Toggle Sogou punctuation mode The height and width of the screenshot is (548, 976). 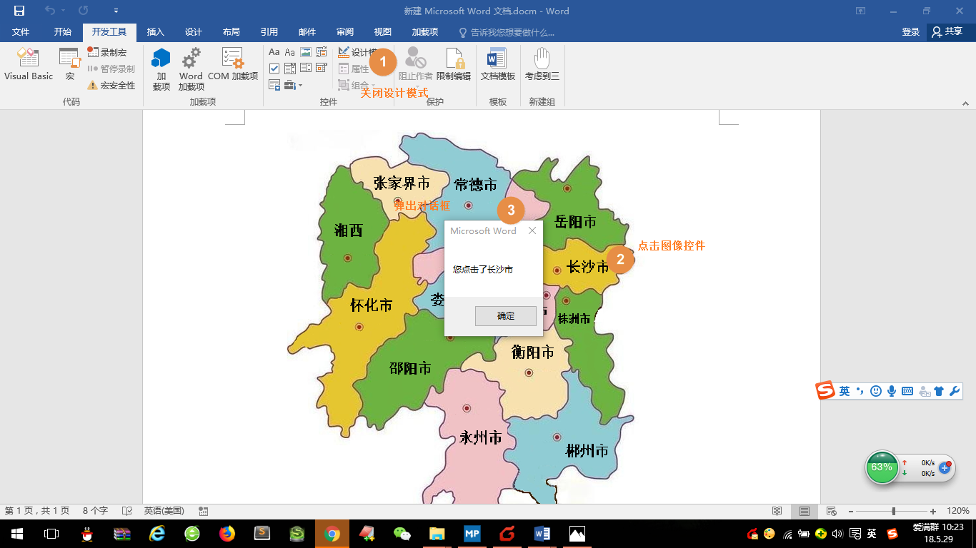(x=860, y=391)
